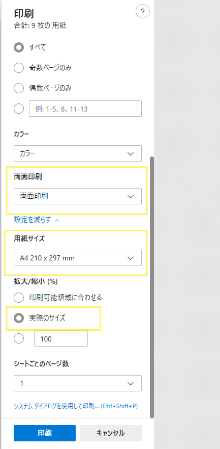This screenshot has width=220, height=449.
Task: Click the arrow of カラー dropdown
Action: [131, 153]
